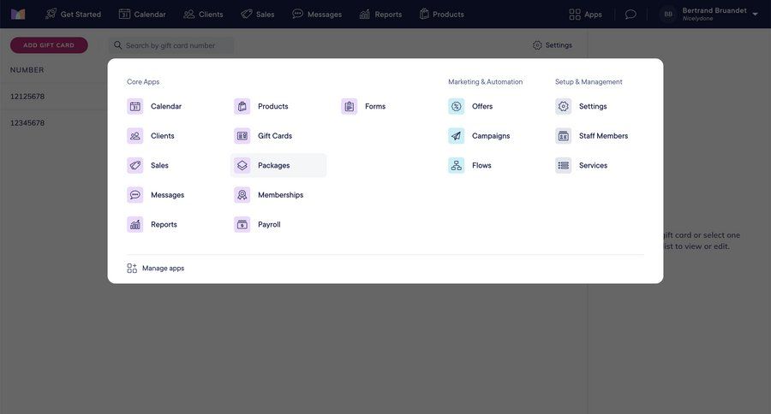Click the Flows label in app menu

tap(481, 165)
